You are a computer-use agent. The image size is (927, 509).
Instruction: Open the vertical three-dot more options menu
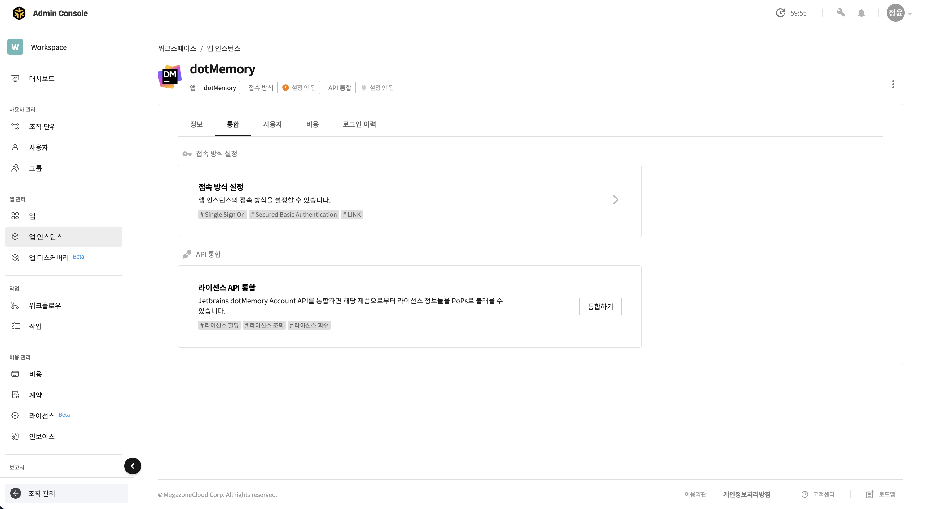coord(893,85)
